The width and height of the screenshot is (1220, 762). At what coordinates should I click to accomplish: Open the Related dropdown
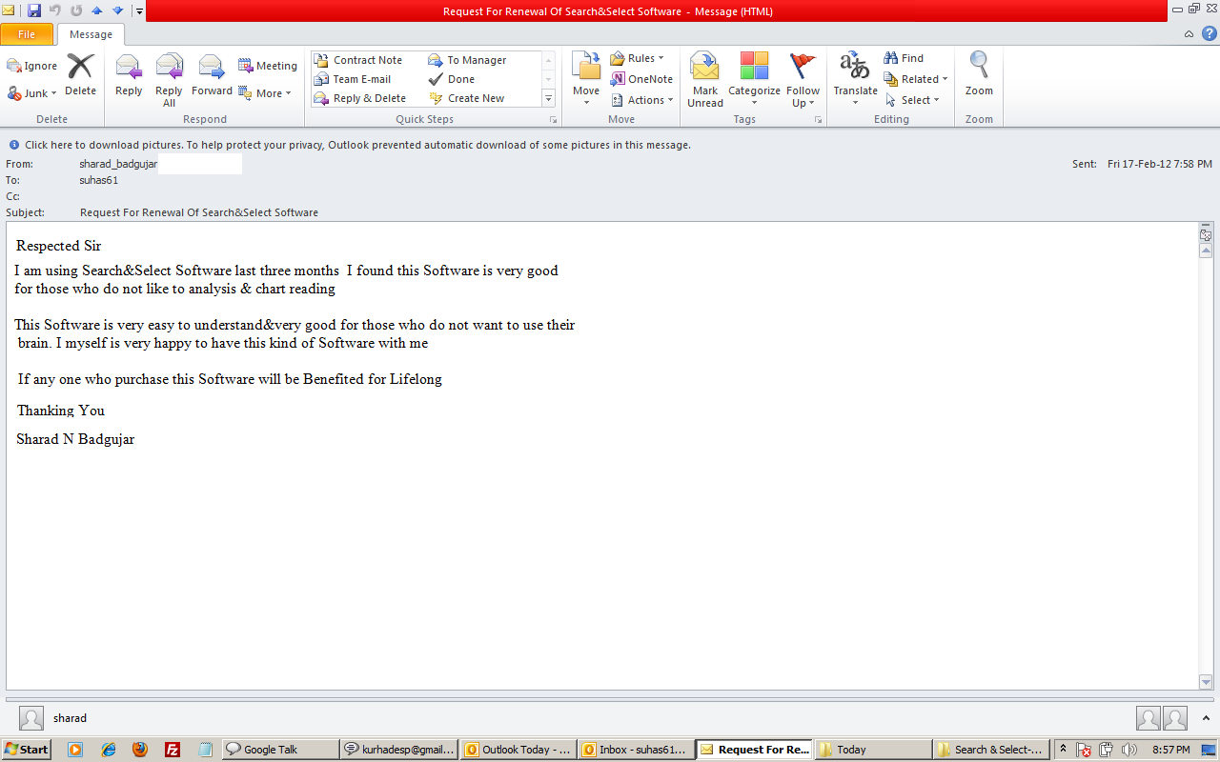[x=916, y=79]
